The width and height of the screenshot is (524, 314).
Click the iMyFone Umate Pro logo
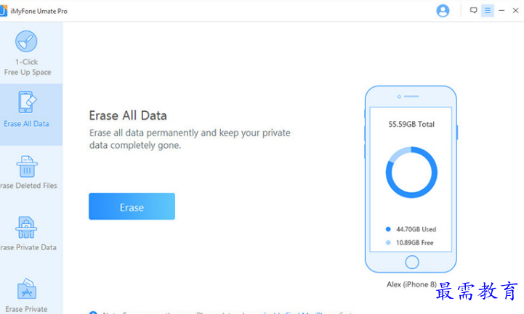[x=4, y=11]
